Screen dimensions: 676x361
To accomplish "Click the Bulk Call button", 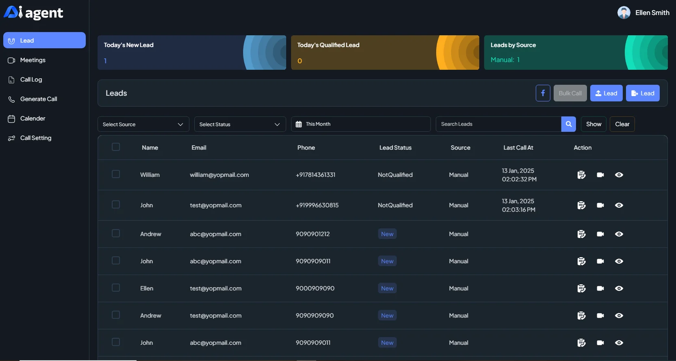I will (570, 93).
